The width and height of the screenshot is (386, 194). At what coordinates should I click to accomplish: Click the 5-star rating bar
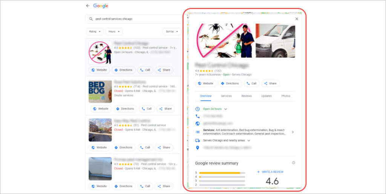(222, 173)
